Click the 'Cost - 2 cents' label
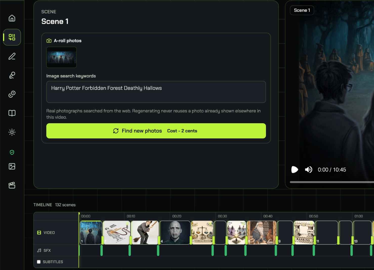The height and width of the screenshot is (270, 374). pos(182,131)
